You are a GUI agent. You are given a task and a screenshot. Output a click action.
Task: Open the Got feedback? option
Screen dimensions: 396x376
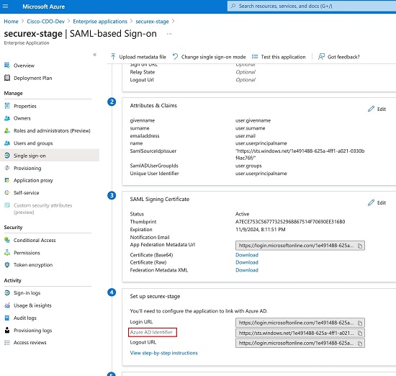pyautogui.click(x=339, y=57)
